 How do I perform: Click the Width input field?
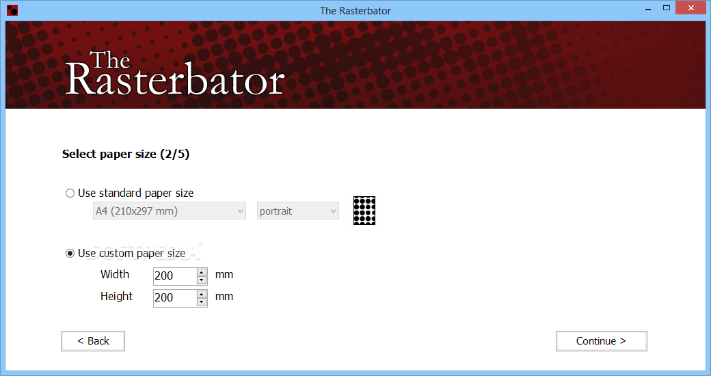click(175, 276)
